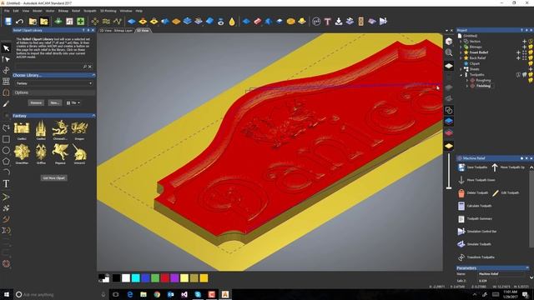Pin the Project panel
Screen dimensions: 534x300
(x=526, y=30)
